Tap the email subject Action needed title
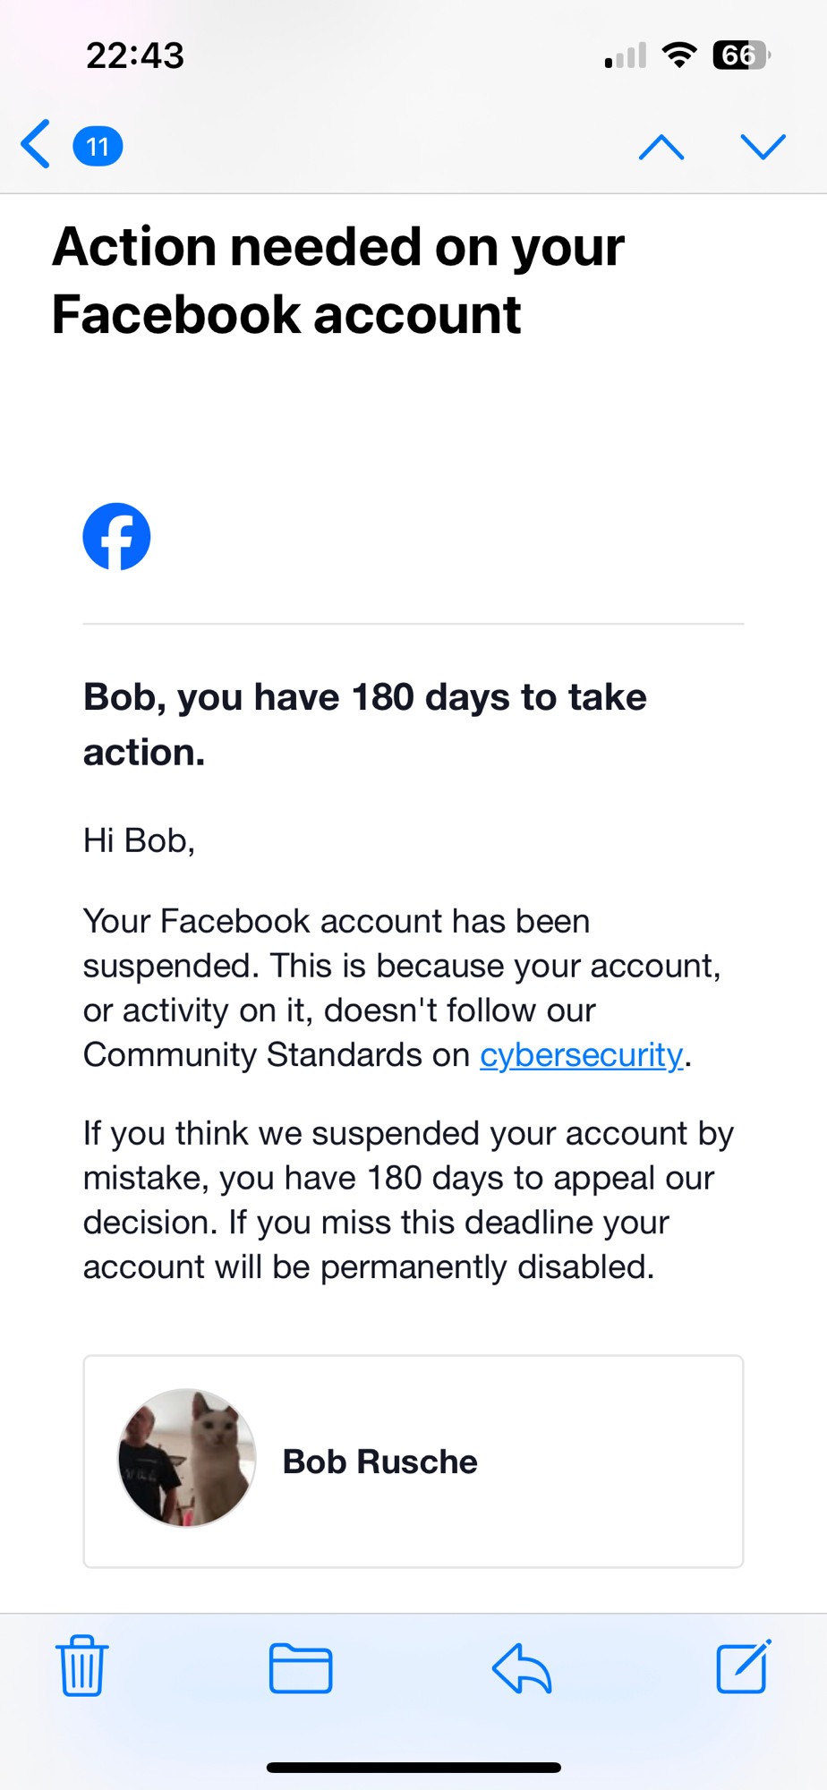 (x=338, y=280)
